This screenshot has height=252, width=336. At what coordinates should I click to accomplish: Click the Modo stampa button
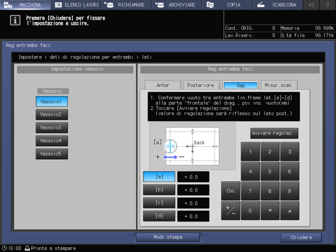pyautogui.click(x=168, y=237)
